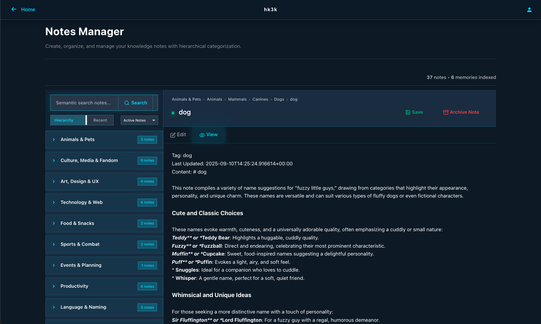Click the semantic search notes input field
Screen dimensions: 541x324
click(84, 103)
